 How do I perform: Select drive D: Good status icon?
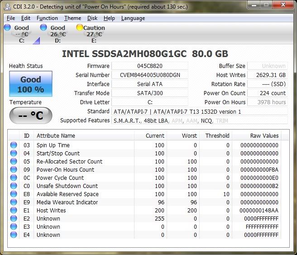pos(43,28)
